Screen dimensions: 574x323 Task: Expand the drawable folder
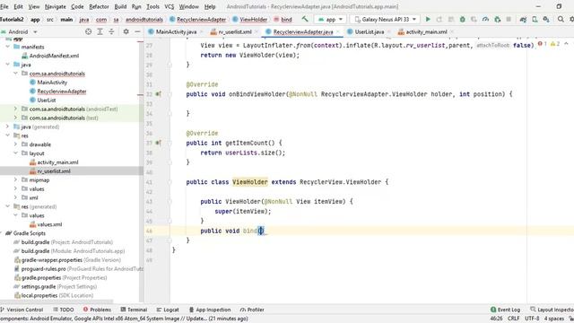[15, 144]
